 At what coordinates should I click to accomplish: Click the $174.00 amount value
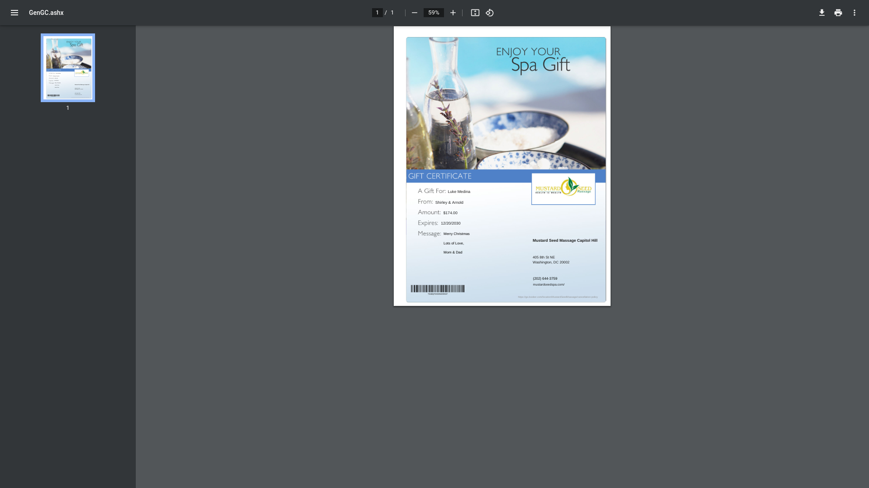tap(450, 213)
